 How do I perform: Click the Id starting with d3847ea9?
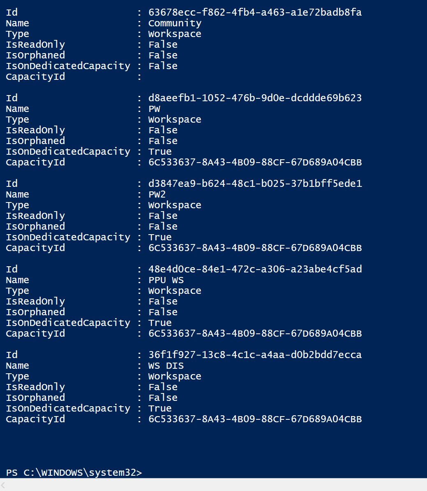coord(255,184)
